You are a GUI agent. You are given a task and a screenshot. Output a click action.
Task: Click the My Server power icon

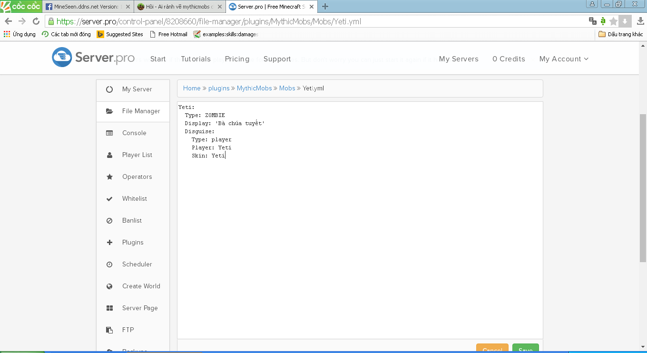click(x=109, y=89)
